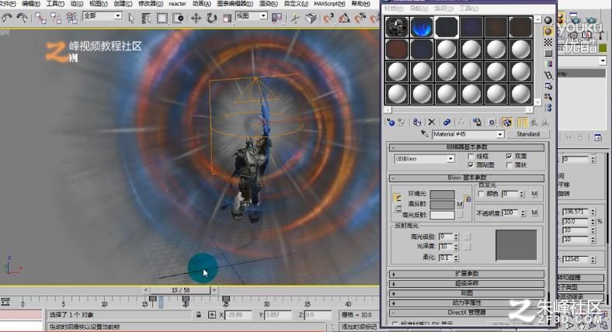Click Assign Material to Selection icon
Image resolution: width=612 pixels, height=332 pixels.
[x=417, y=123]
